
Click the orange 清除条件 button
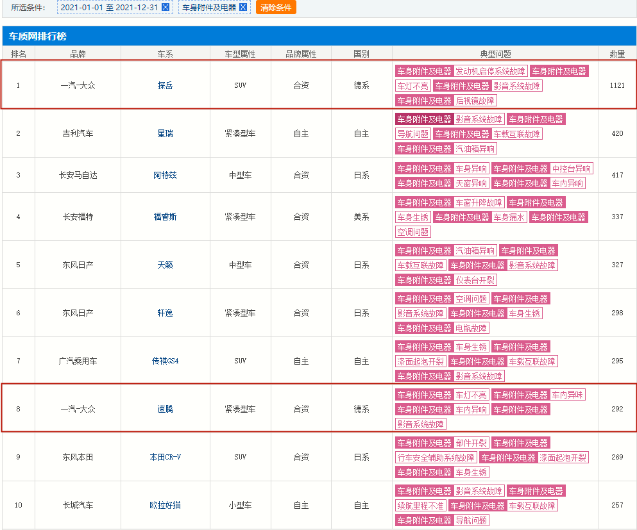pyautogui.click(x=276, y=7)
